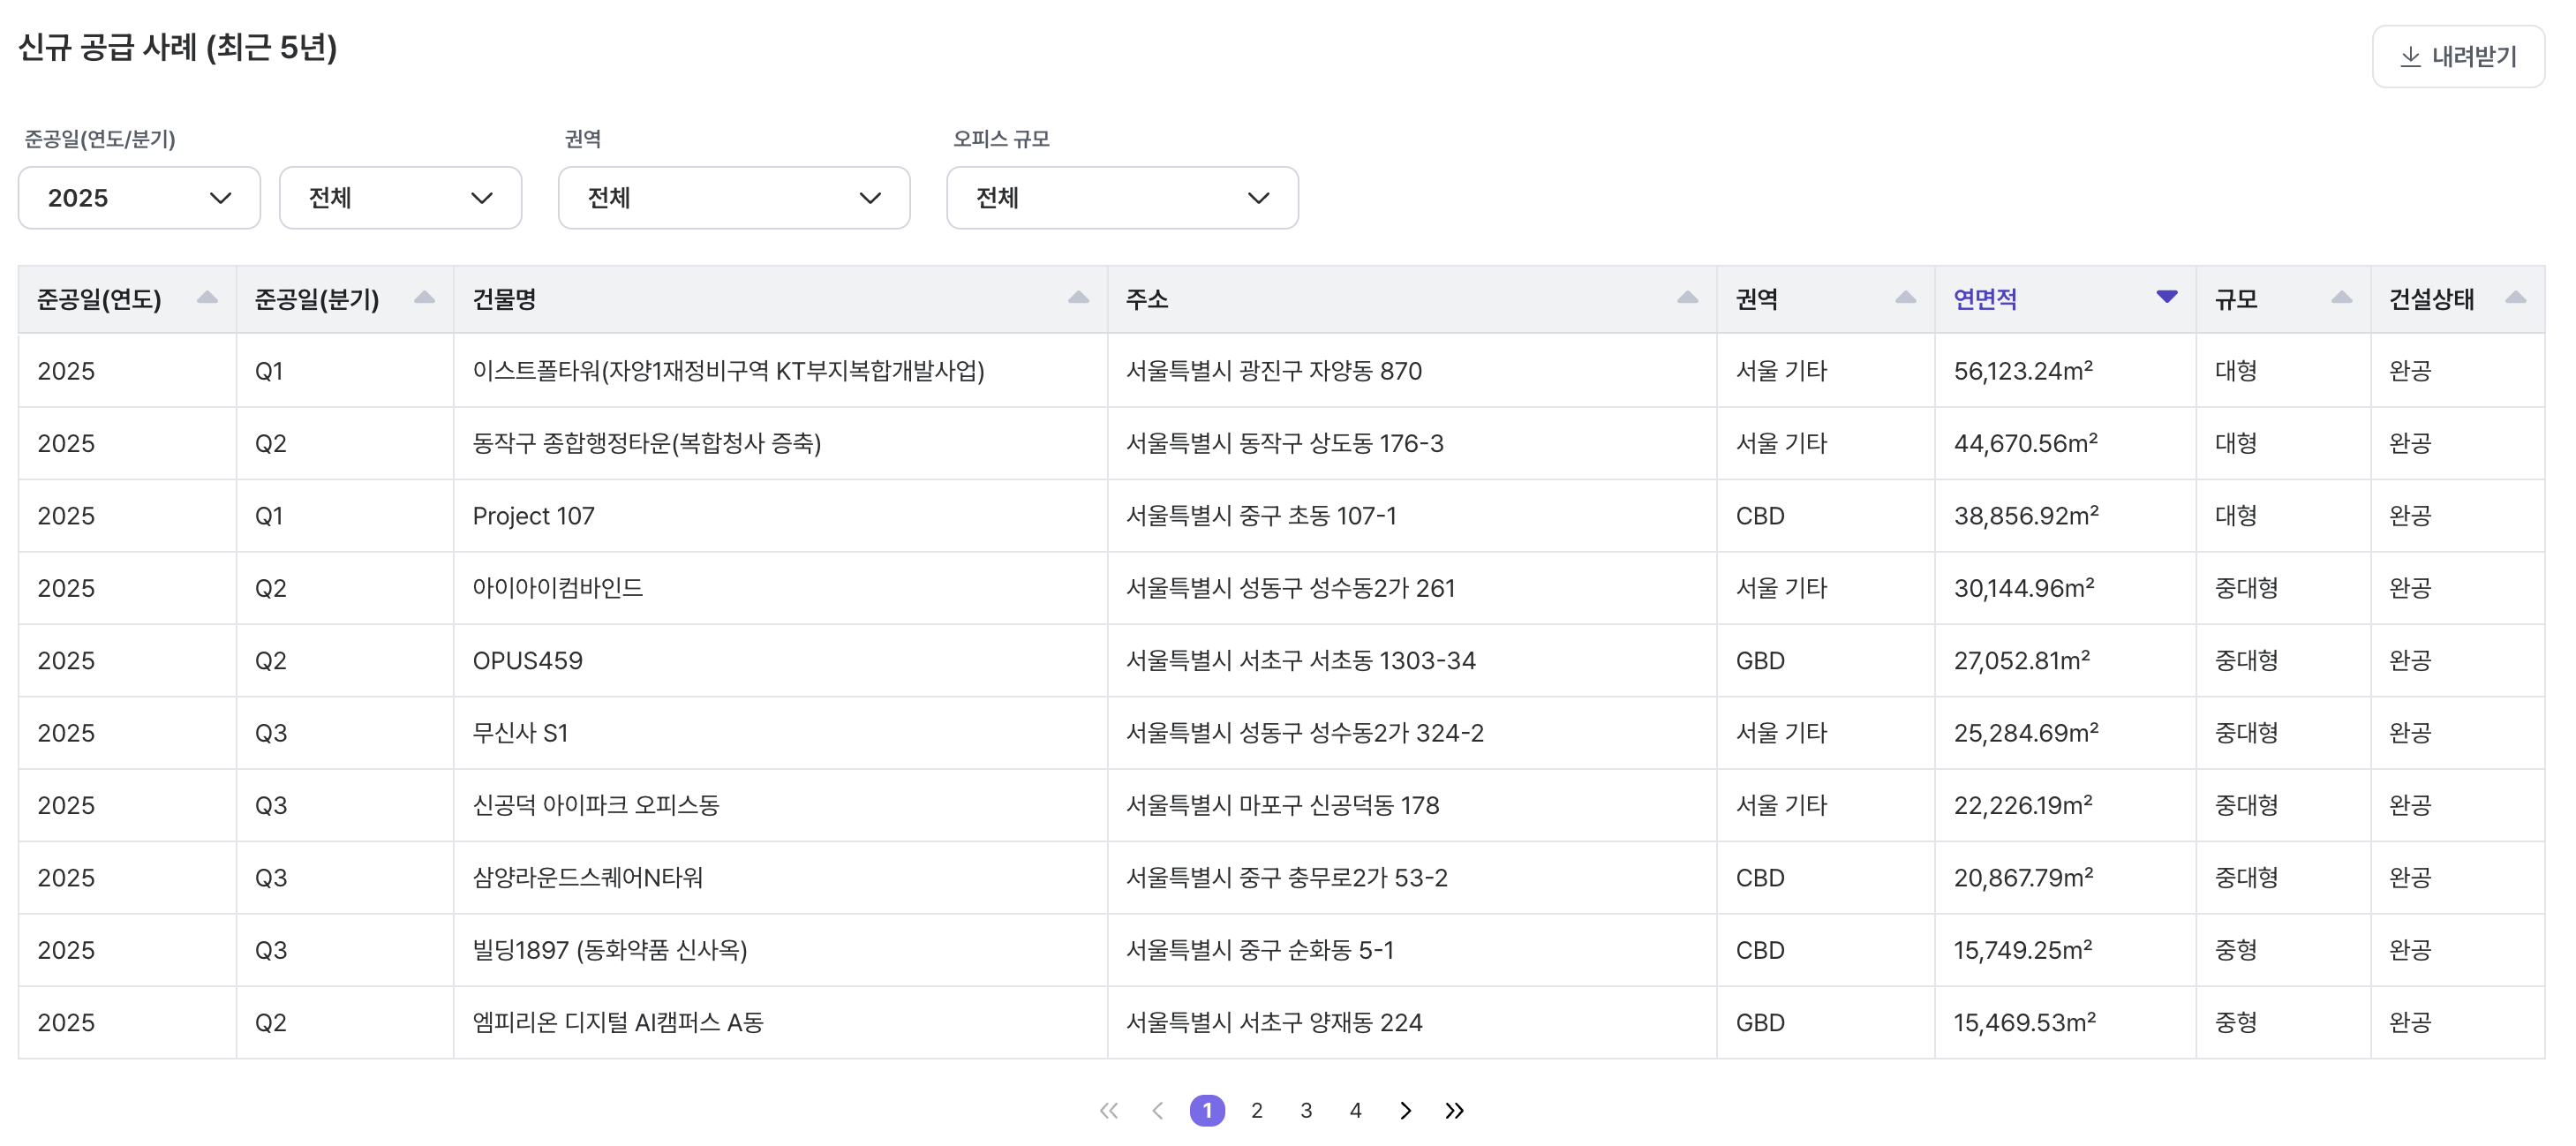
Task: Sort by 주소 column arrow
Action: 1687,298
